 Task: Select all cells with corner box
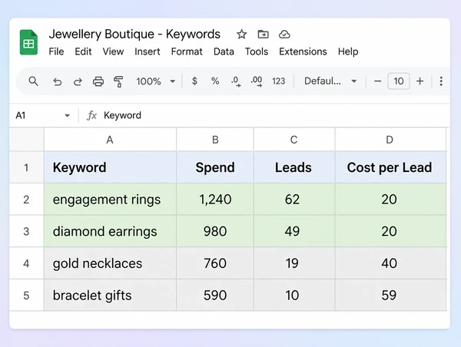(26, 139)
